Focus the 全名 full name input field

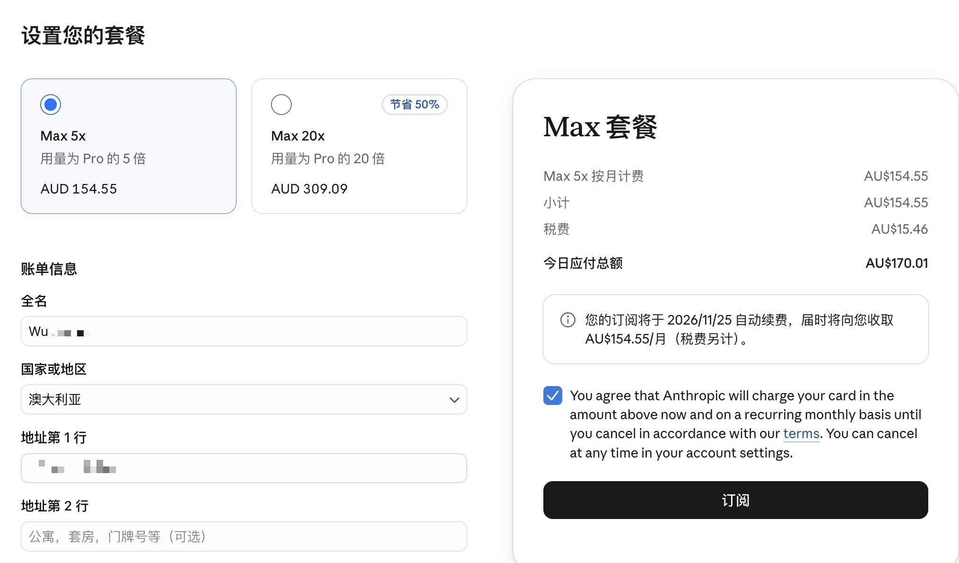[244, 331]
